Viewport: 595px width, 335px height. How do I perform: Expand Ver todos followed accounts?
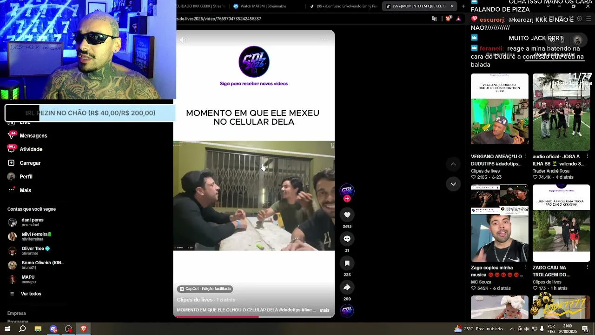(x=31, y=294)
